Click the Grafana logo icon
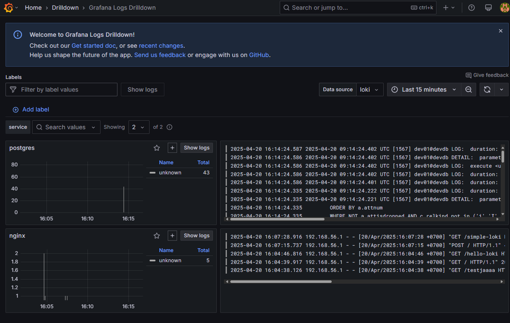The image size is (510, 323). [8, 8]
